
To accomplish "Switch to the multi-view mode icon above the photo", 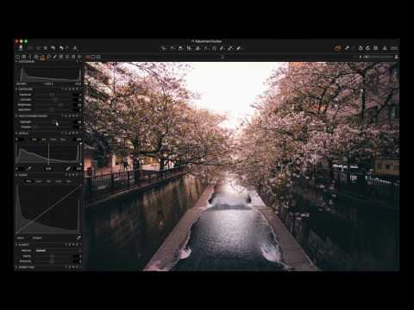I will pos(98,57).
